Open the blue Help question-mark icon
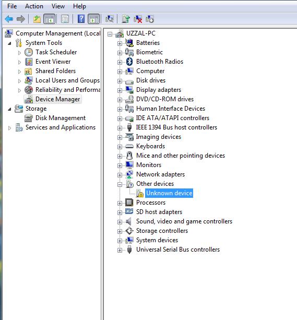 81,19
